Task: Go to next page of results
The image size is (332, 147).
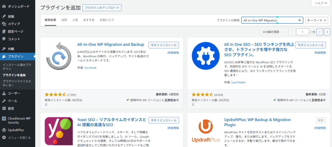Action: click(320, 32)
